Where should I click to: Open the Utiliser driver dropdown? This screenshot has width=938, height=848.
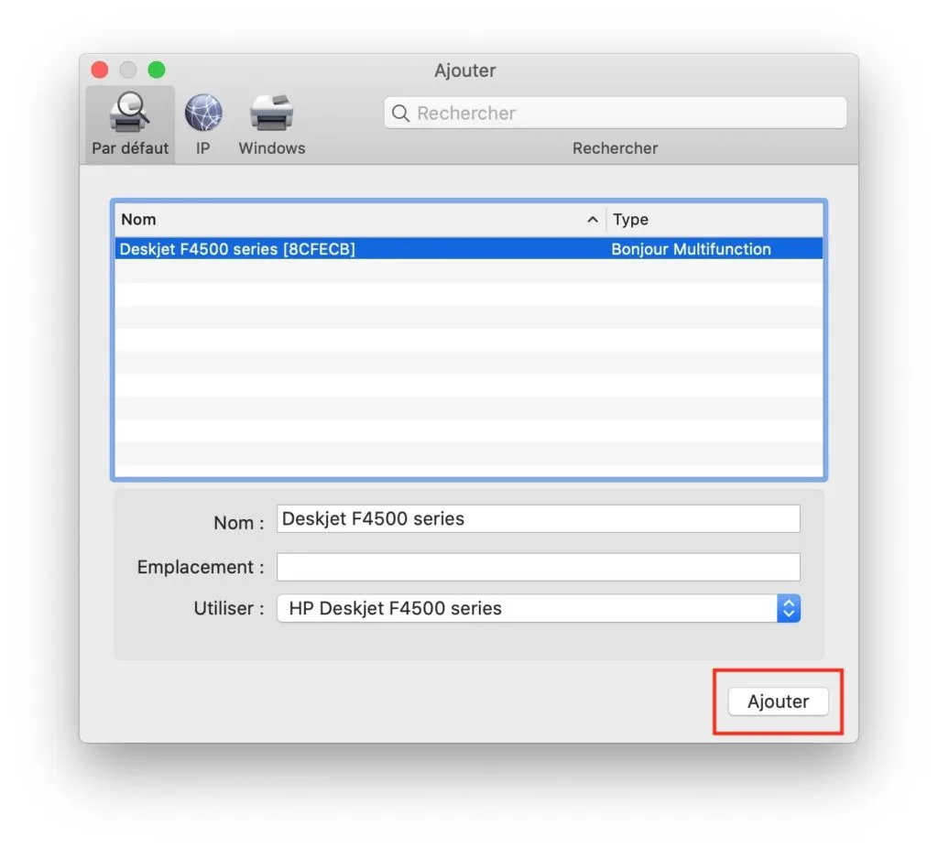click(x=538, y=608)
